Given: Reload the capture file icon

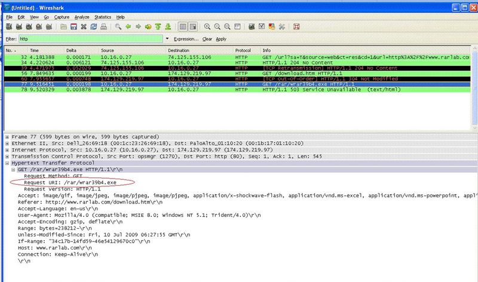Looking at the screenshot, I should click(x=94, y=27).
